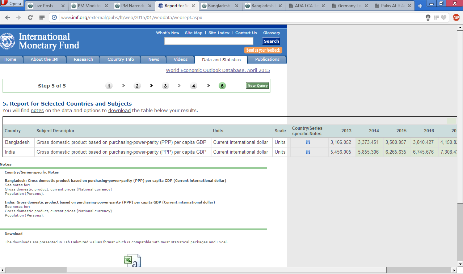Viewport: 463px width, 274px height.
Task: Open the Site Map link
Action: coord(194,33)
